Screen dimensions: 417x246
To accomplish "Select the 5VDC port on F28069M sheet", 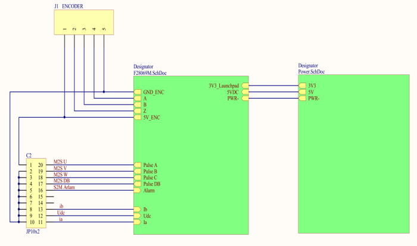I will pos(244,92).
